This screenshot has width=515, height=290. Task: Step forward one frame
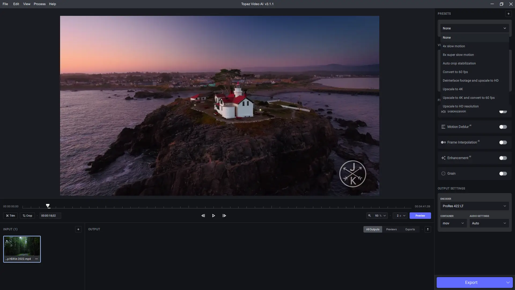coord(224,216)
